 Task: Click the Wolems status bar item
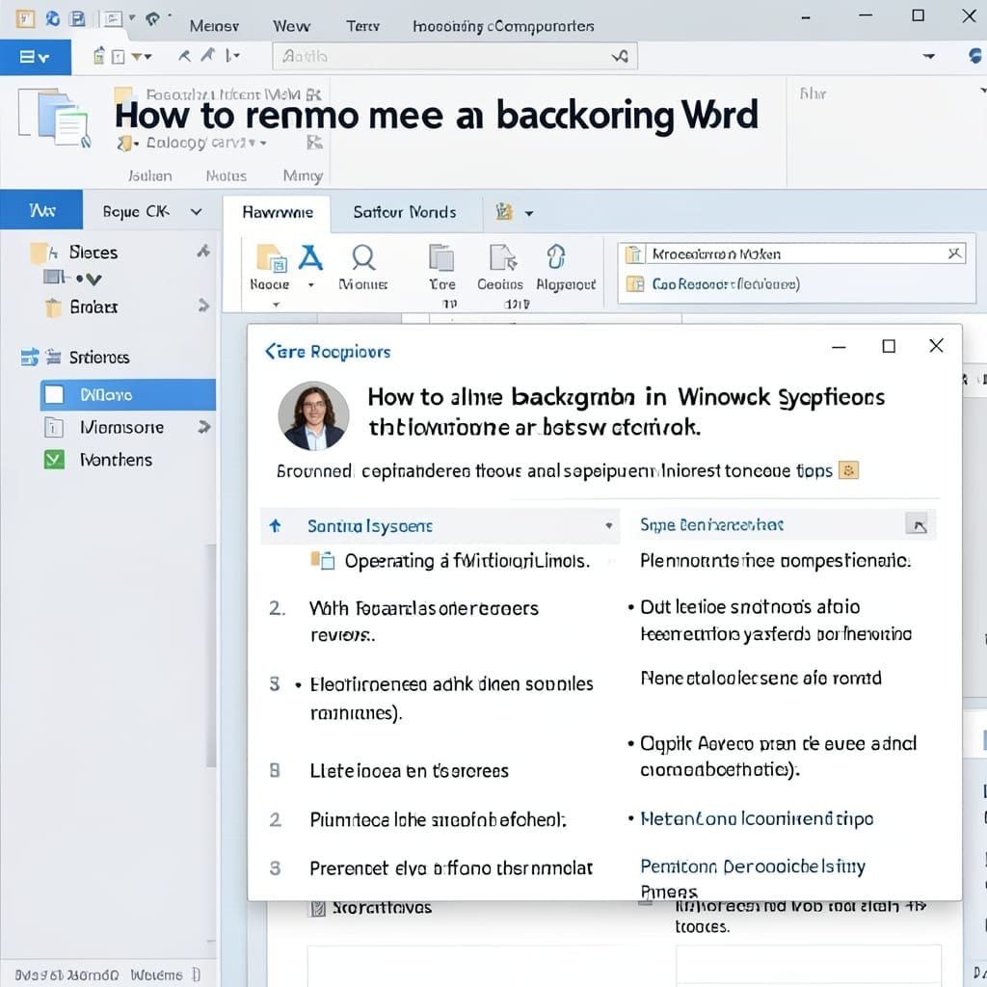(x=157, y=975)
